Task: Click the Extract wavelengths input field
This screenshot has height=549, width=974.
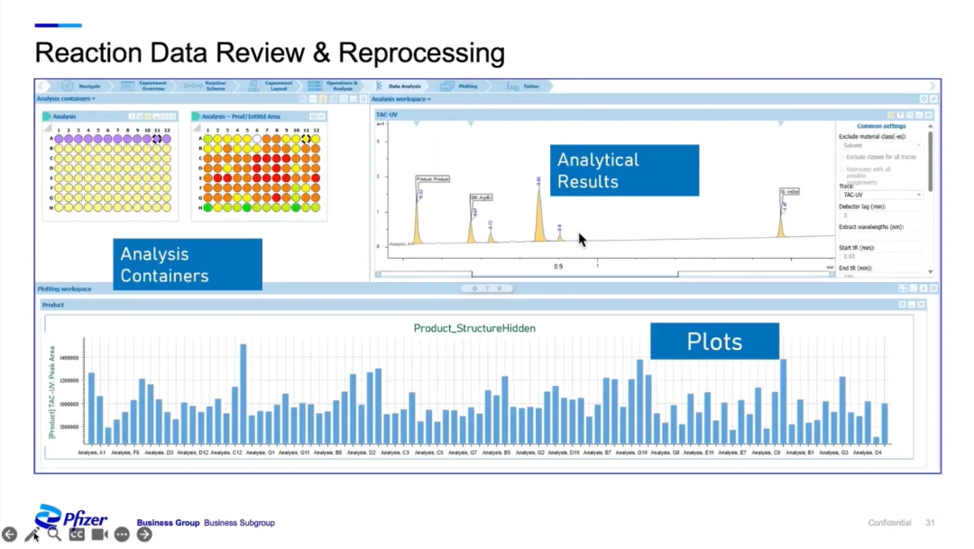Action: [881, 236]
